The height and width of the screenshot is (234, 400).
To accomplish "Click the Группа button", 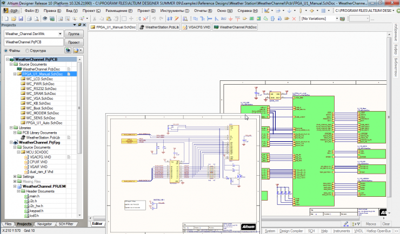I will tap(74, 34).
